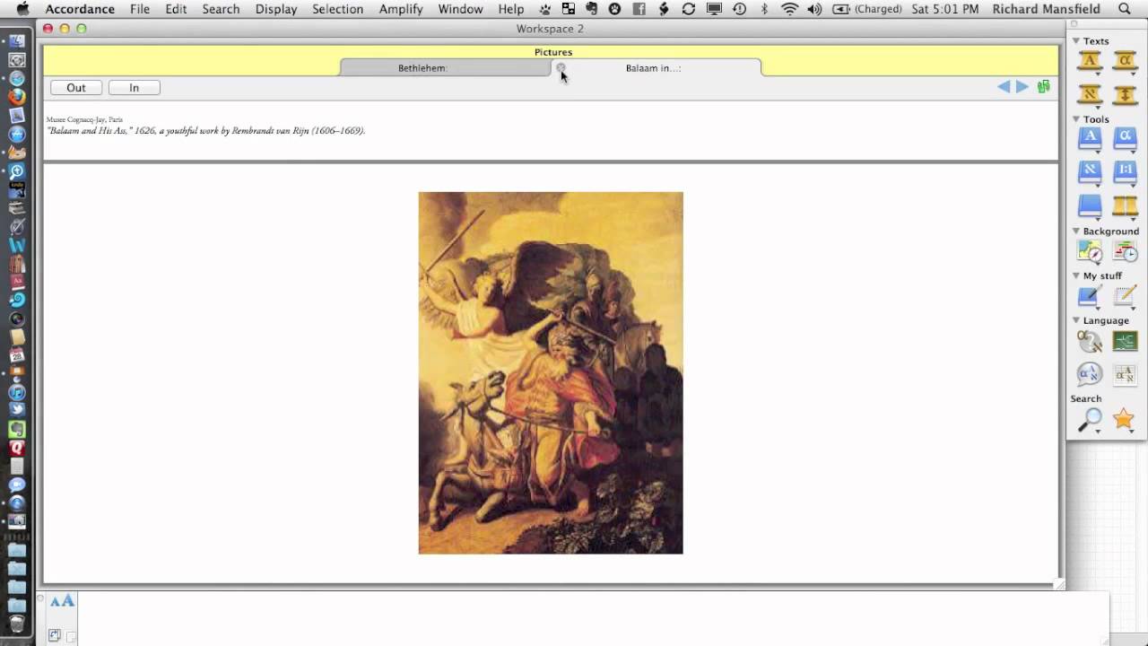
Task: Open Reference Tools 1:1 book icon
Action: pyautogui.click(x=1125, y=170)
